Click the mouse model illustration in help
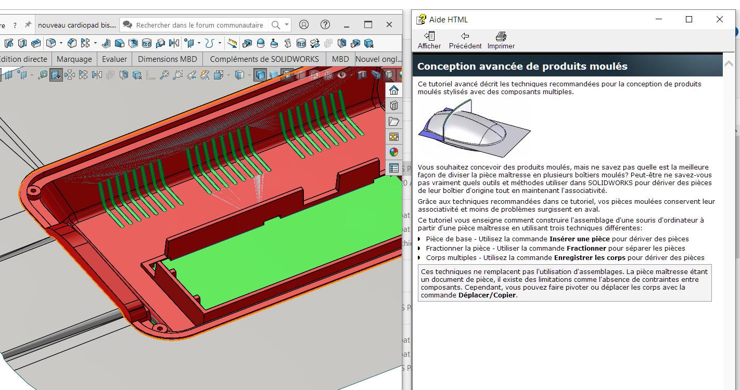 click(474, 129)
